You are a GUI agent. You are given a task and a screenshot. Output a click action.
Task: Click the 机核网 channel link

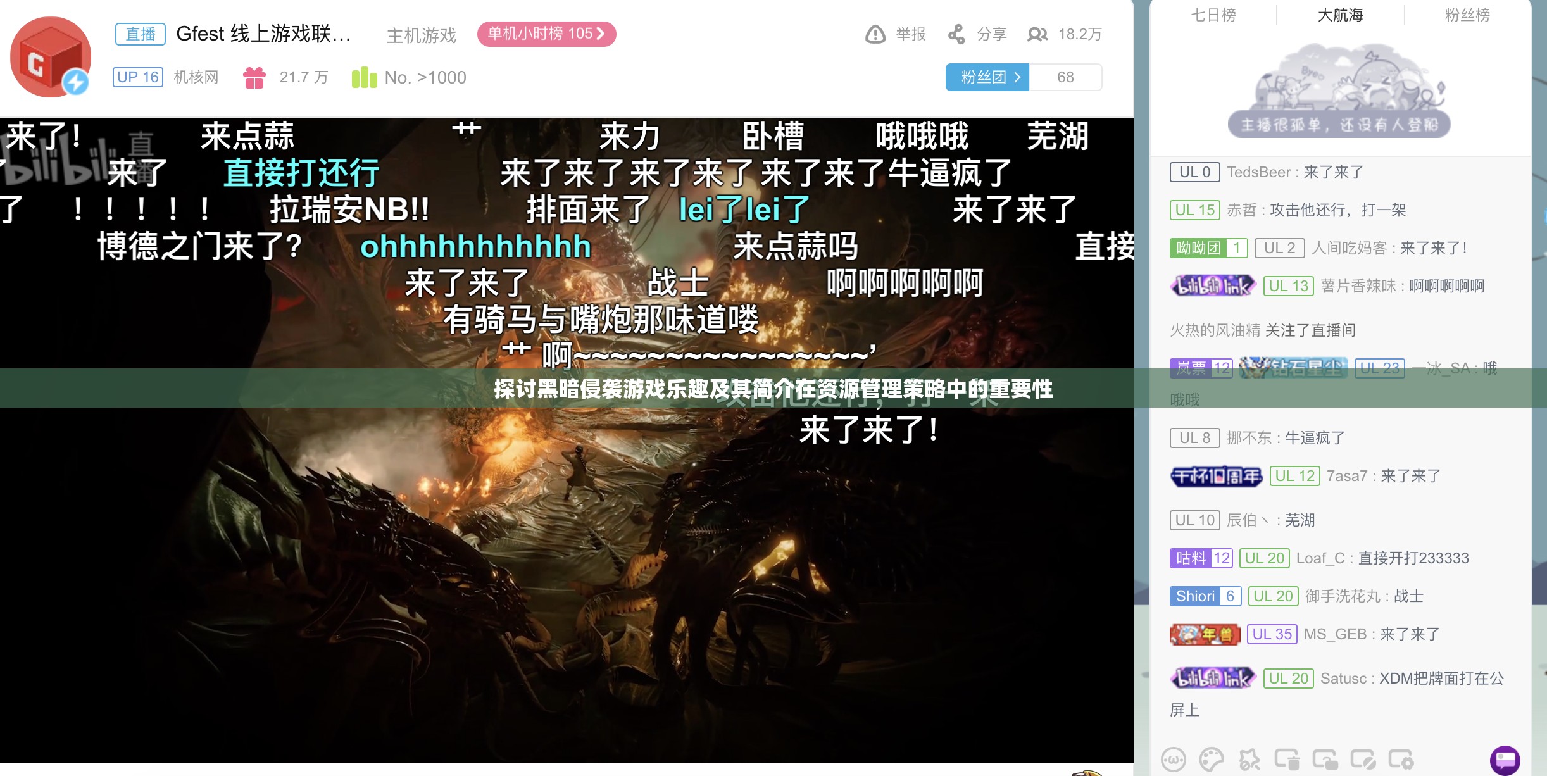click(196, 77)
